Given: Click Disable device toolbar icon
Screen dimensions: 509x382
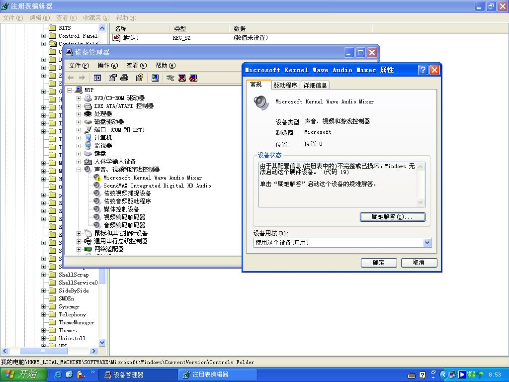Looking at the screenshot, I should [193, 78].
